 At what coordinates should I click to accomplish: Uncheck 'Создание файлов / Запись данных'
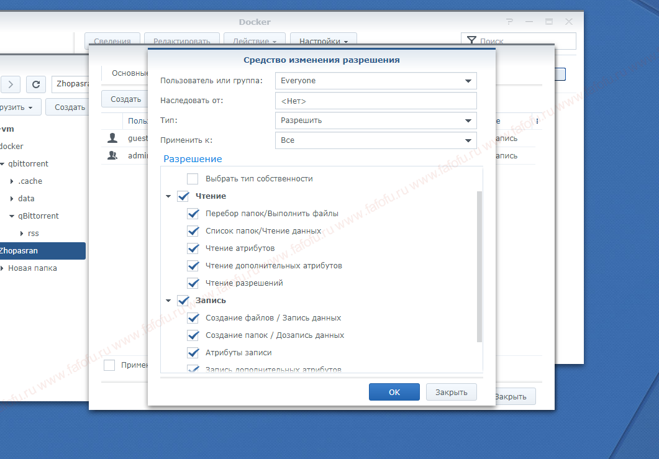(193, 318)
